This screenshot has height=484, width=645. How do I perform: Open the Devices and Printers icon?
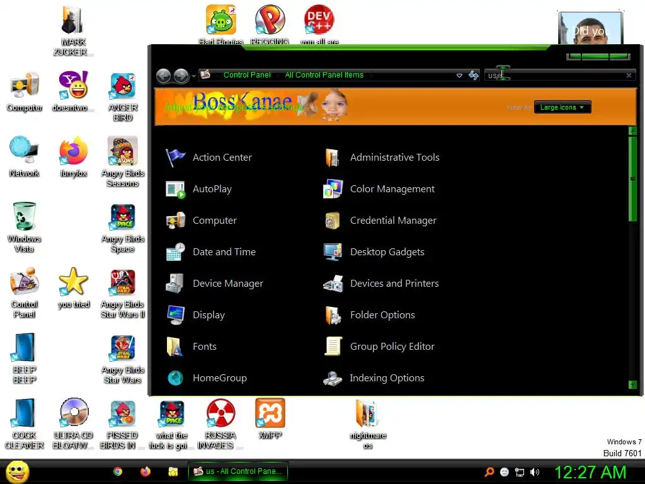333,284
